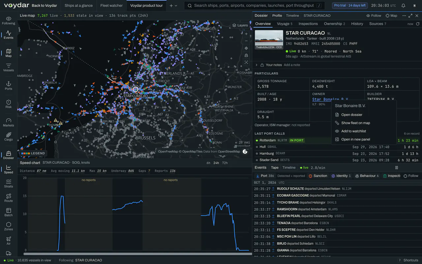Image resolution: width=422 pixels, height=264 pixels.
Task: Open the map Layers dropdown
Action: 240,25
